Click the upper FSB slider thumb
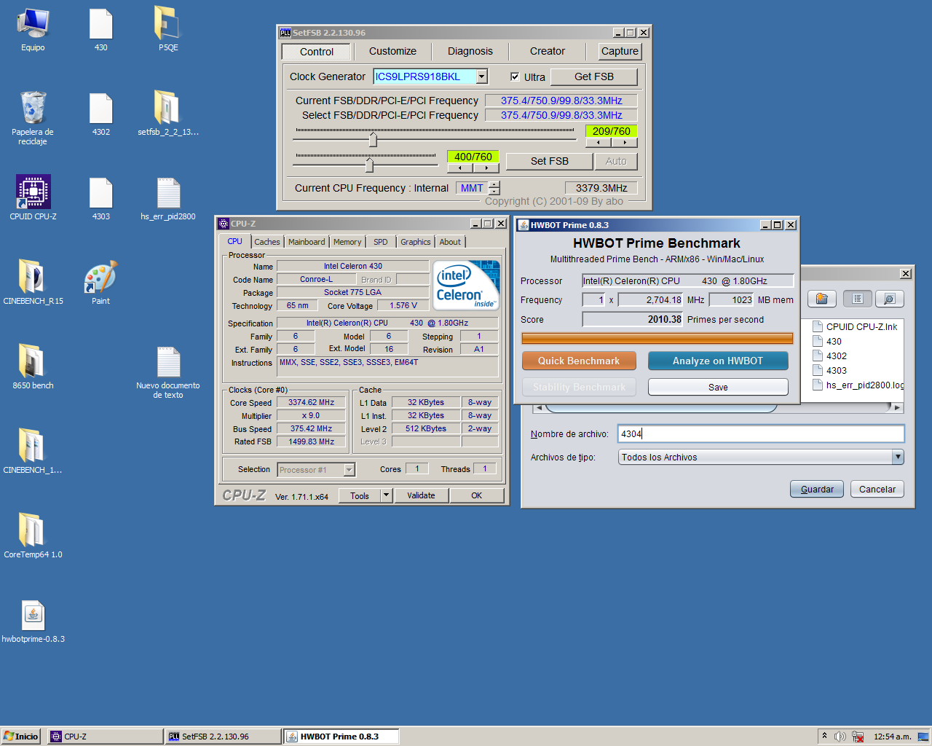The width and height of the screenshot is (932, 746). pos(373,138)
